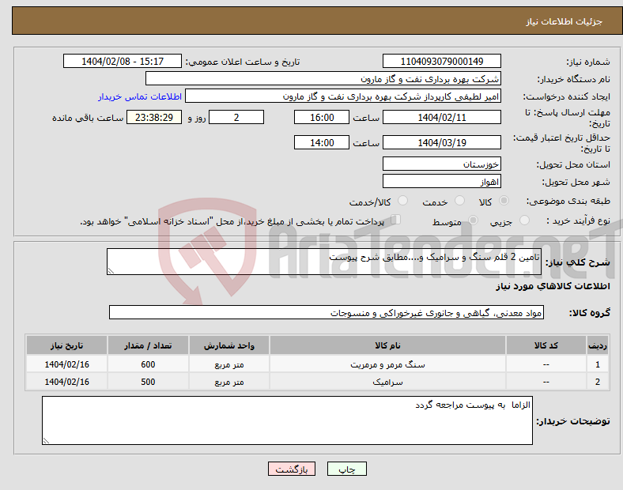Click the cell سرامیک
Image resolution: width=623 pixels, height=490 pixels.
387,382
